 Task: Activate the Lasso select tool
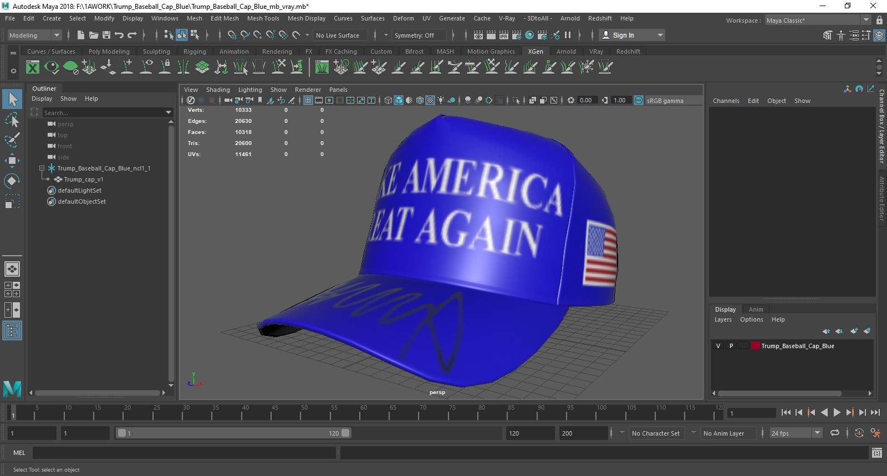click(x=12, y=120)
